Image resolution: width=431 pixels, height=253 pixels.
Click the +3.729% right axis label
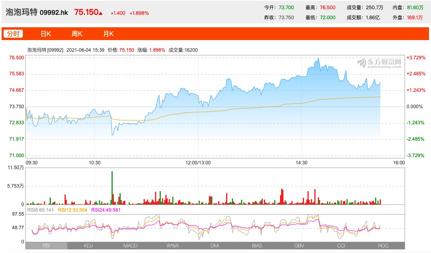coord(416,57)
